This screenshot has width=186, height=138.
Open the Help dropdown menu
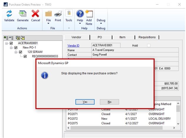(80, 22)
